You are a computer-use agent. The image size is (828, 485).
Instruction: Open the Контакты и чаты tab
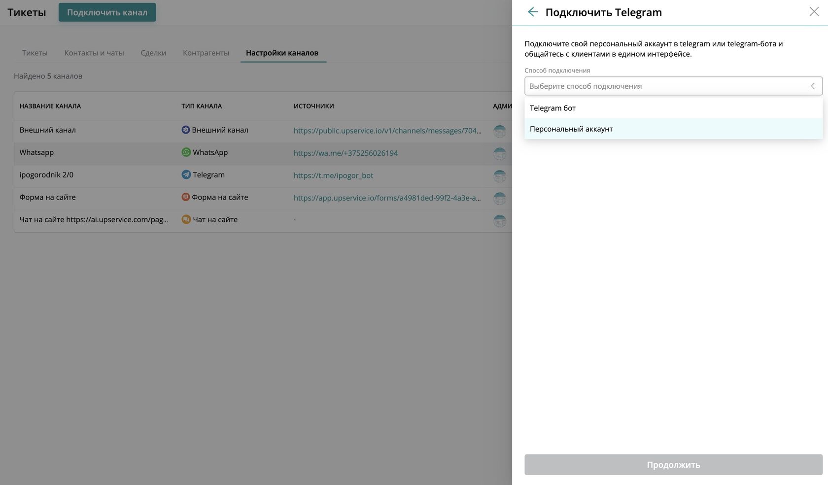94,53
